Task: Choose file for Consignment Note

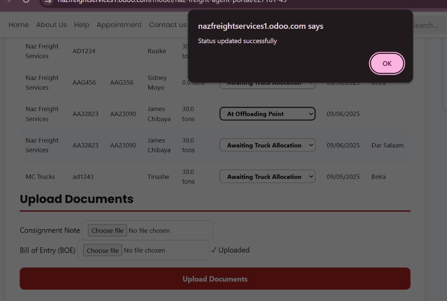Action: point(107,230)
